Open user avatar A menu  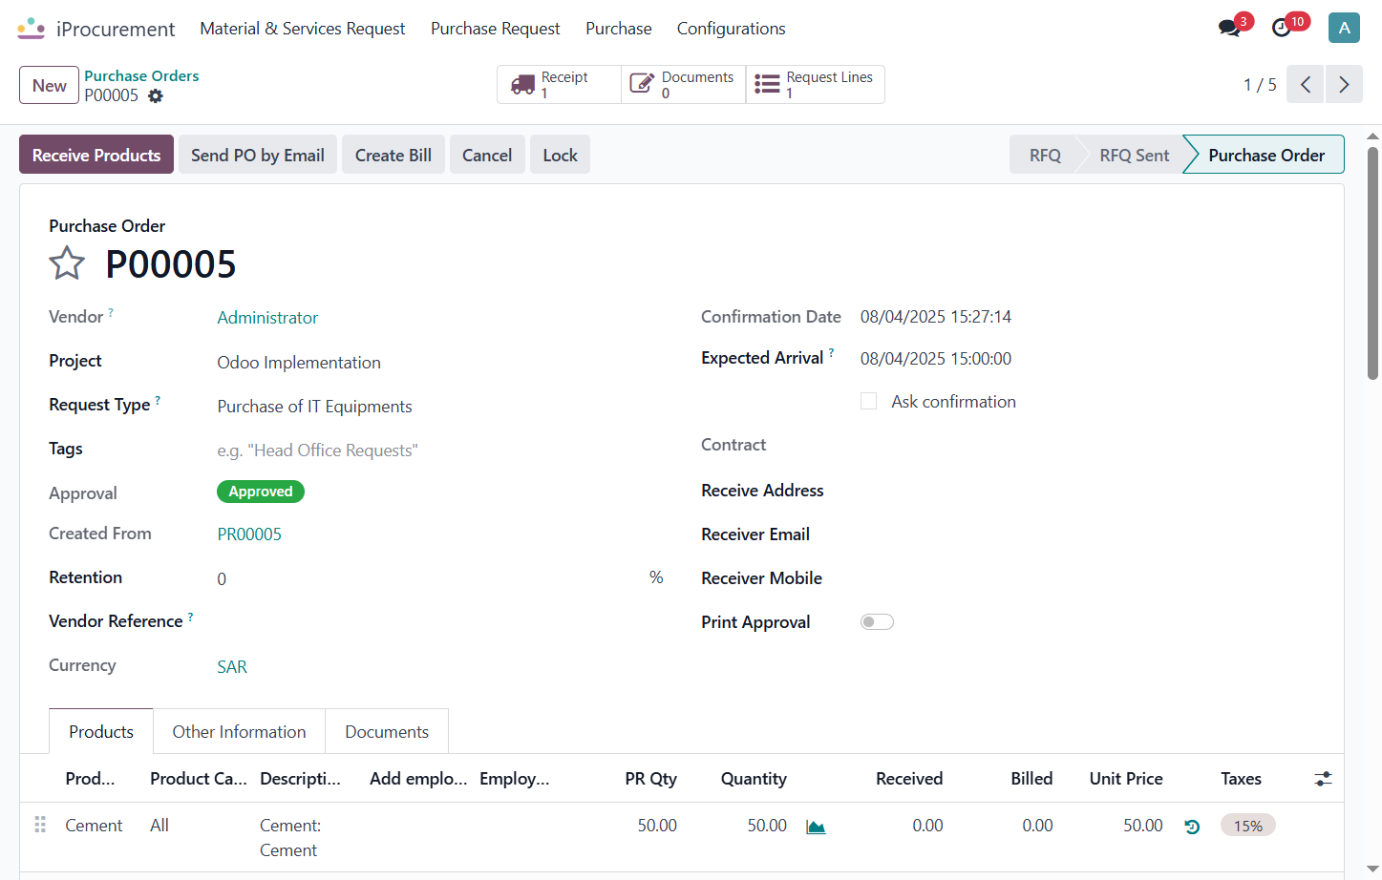1344,28
